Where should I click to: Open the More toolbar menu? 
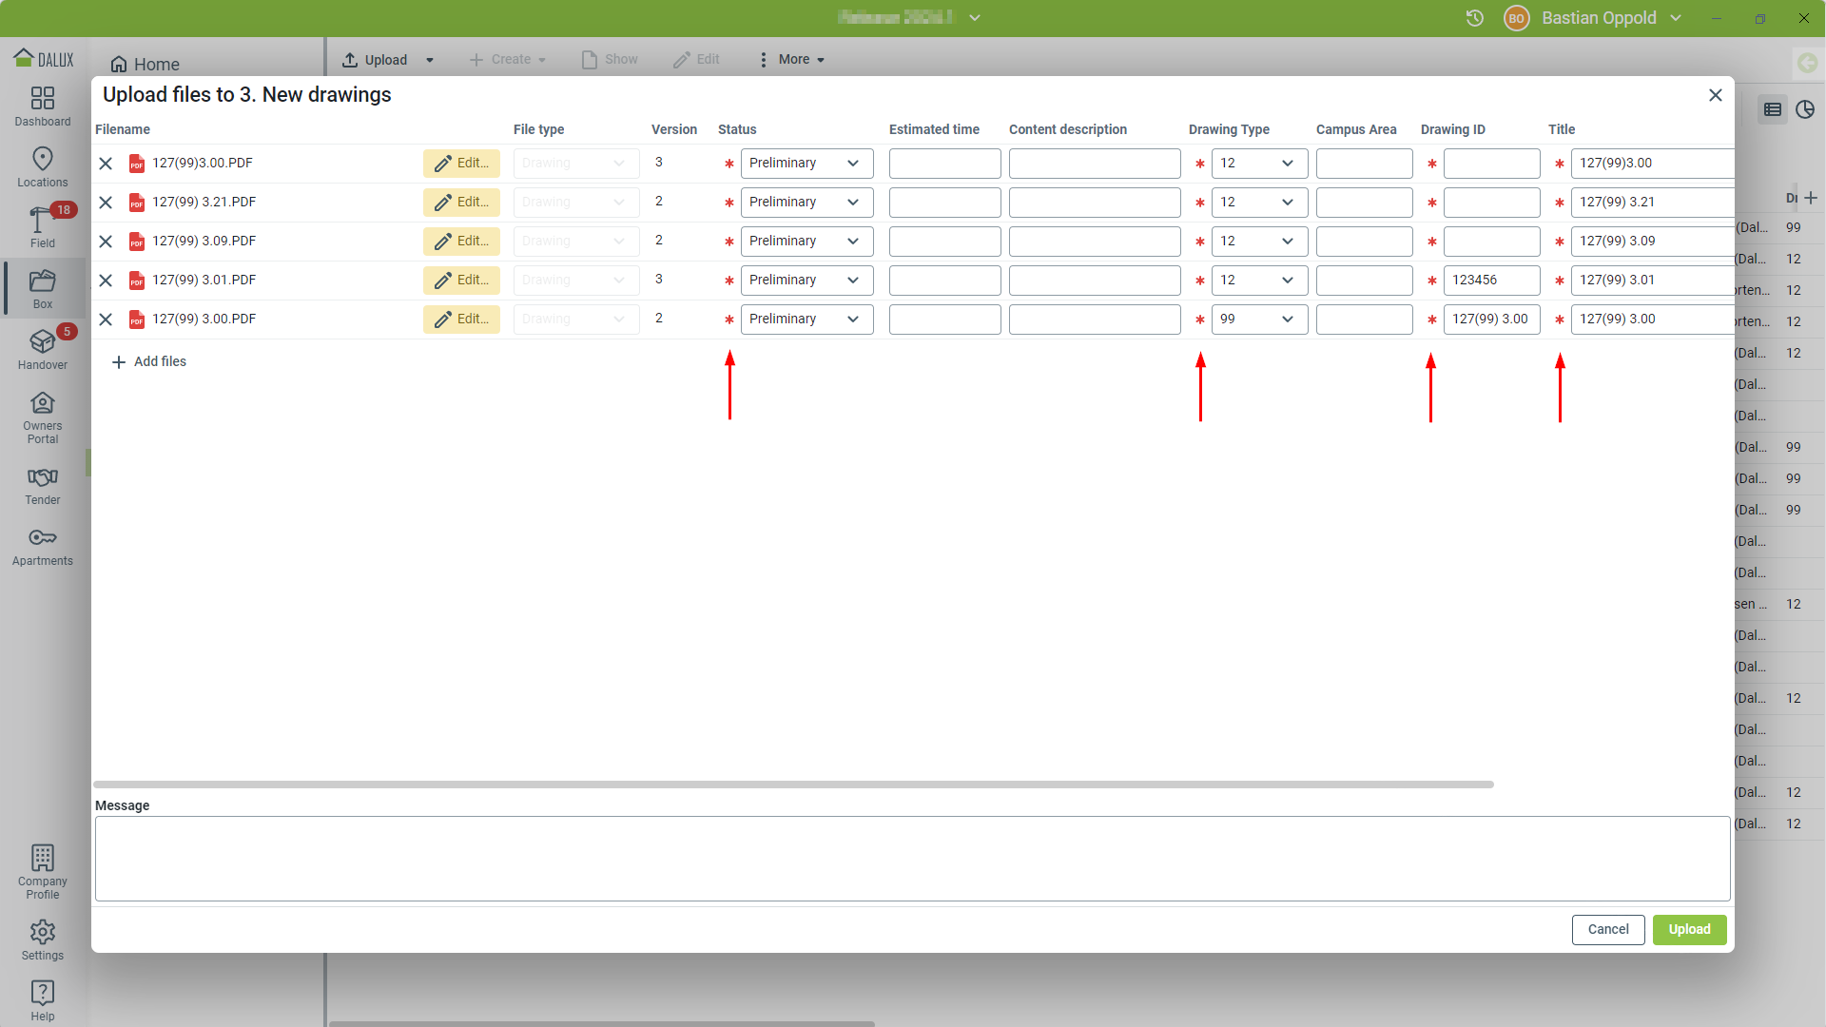pos(792,60)
